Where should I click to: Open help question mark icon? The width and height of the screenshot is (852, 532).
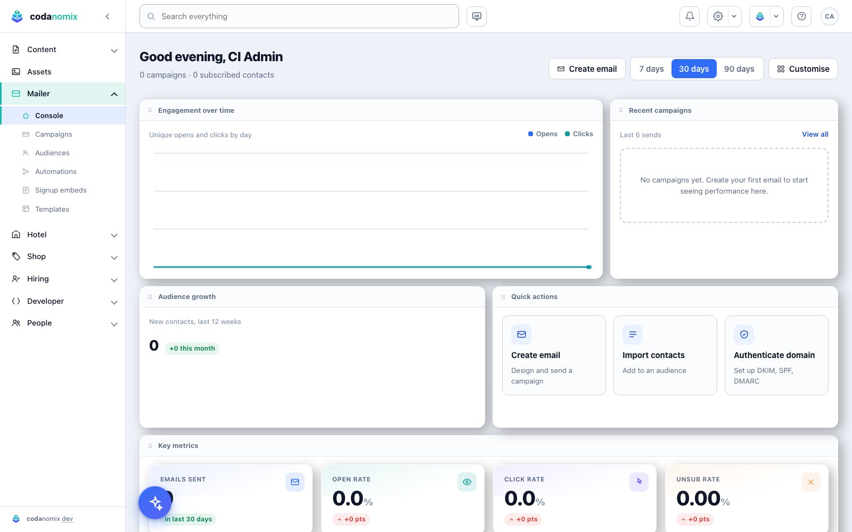click(801, 16)
